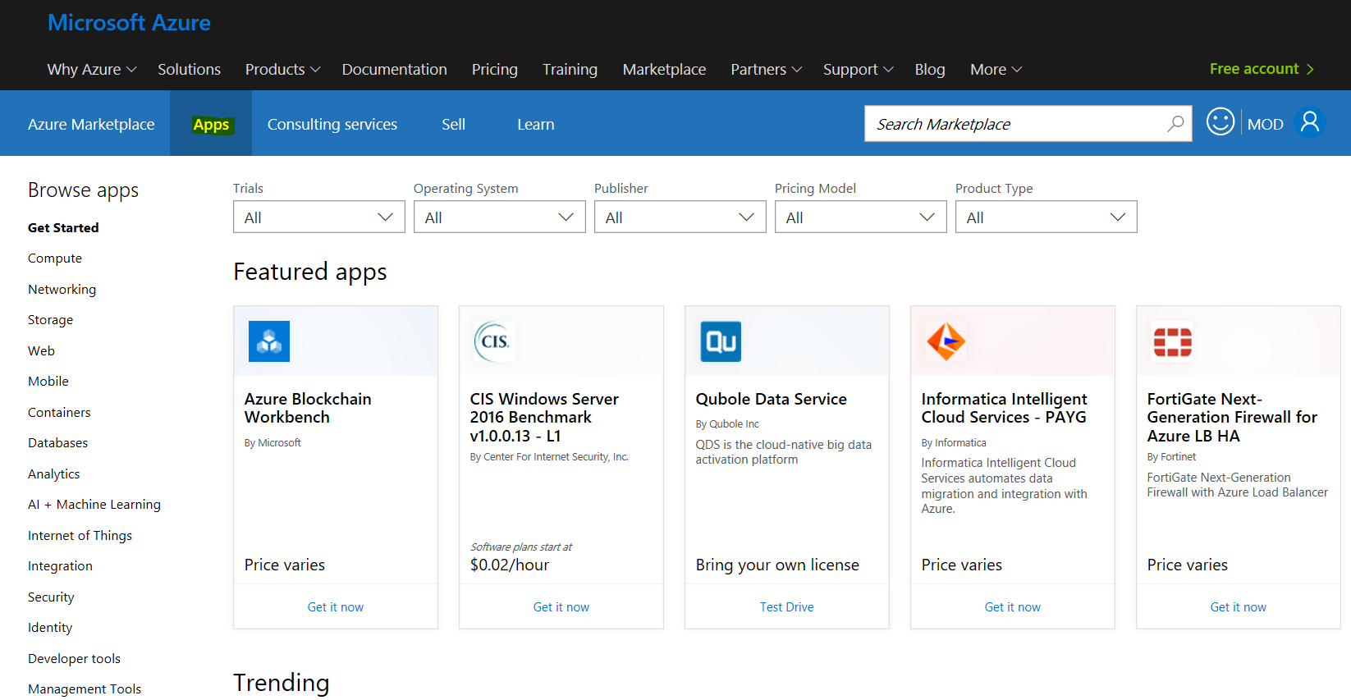Click the smiley feedback icon
1351x700 pixels.
pos(1220,122)
